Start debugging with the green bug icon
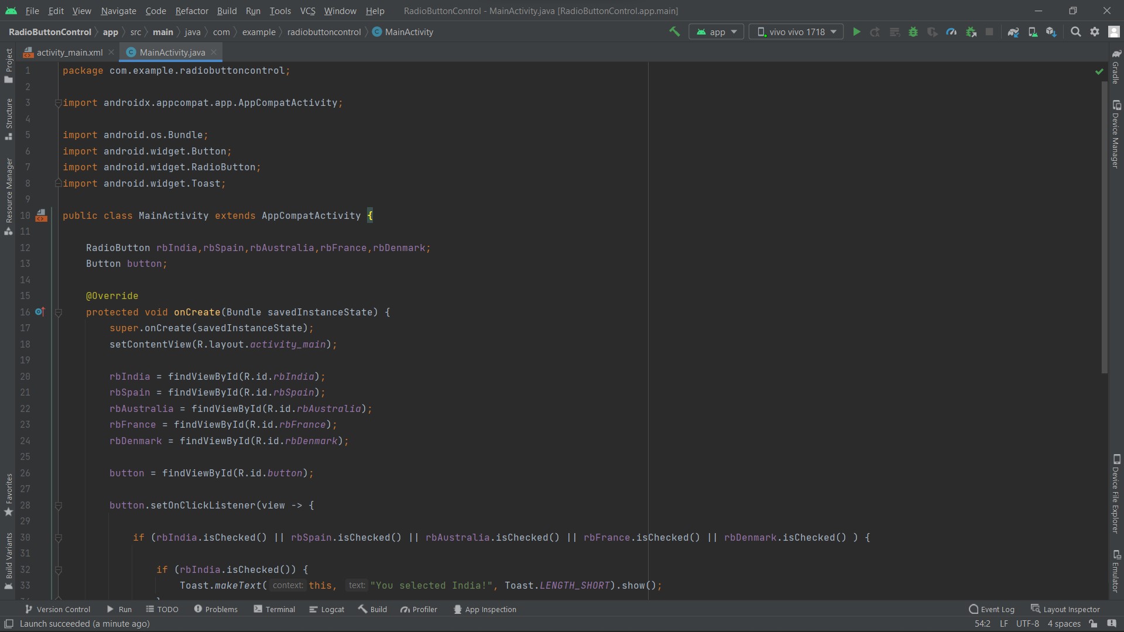The width and height of the screenshot is (1124, 632). point(913,32)
